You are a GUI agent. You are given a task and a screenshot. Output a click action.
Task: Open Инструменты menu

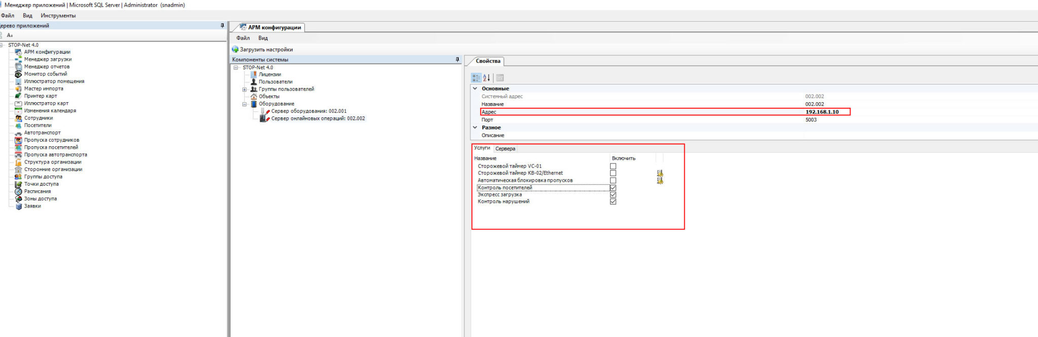click(x=58, y=16)
